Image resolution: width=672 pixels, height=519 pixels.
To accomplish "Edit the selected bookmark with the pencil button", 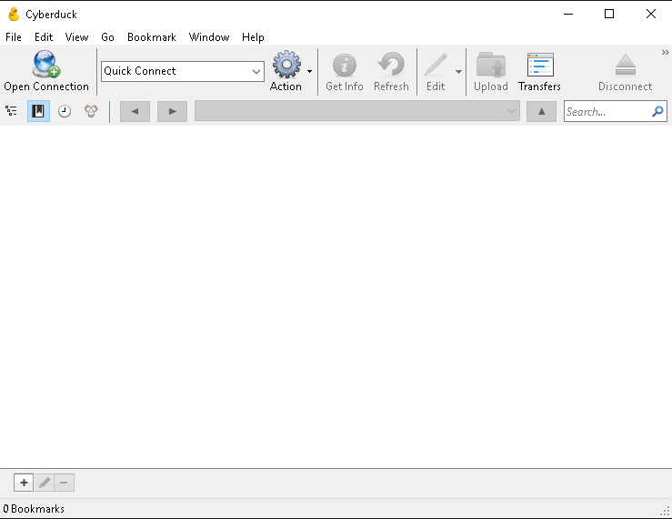I will pyautogui.click(x=45, y=483).
